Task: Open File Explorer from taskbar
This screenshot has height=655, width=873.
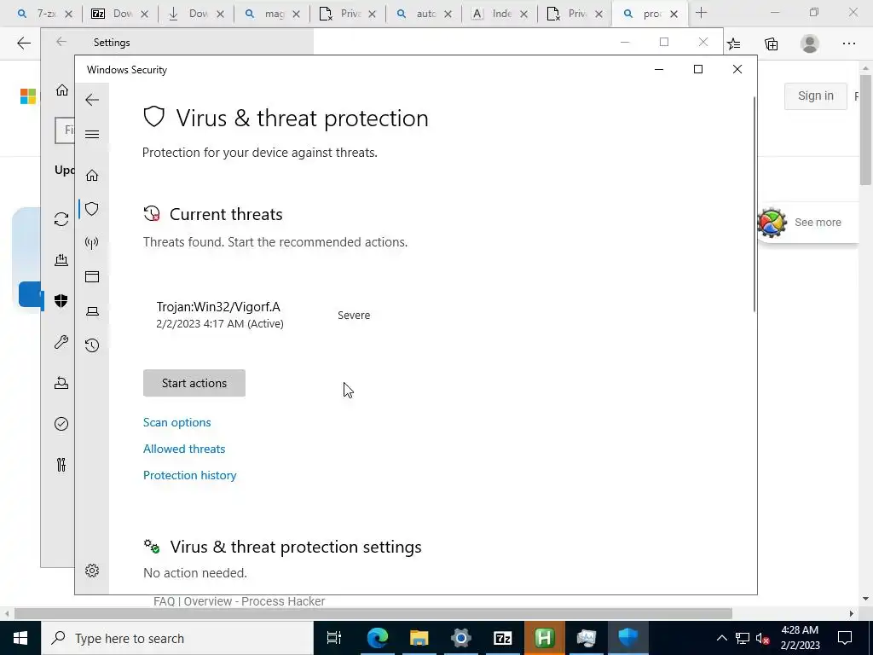Action: (x=419, y=638)
